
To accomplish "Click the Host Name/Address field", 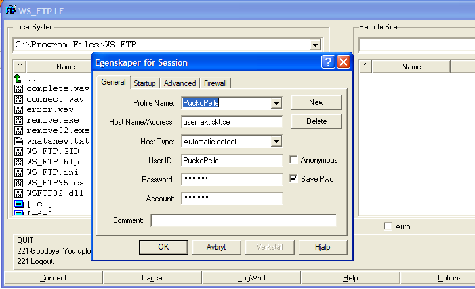I will pyautogui.click(x=232, y=122).
